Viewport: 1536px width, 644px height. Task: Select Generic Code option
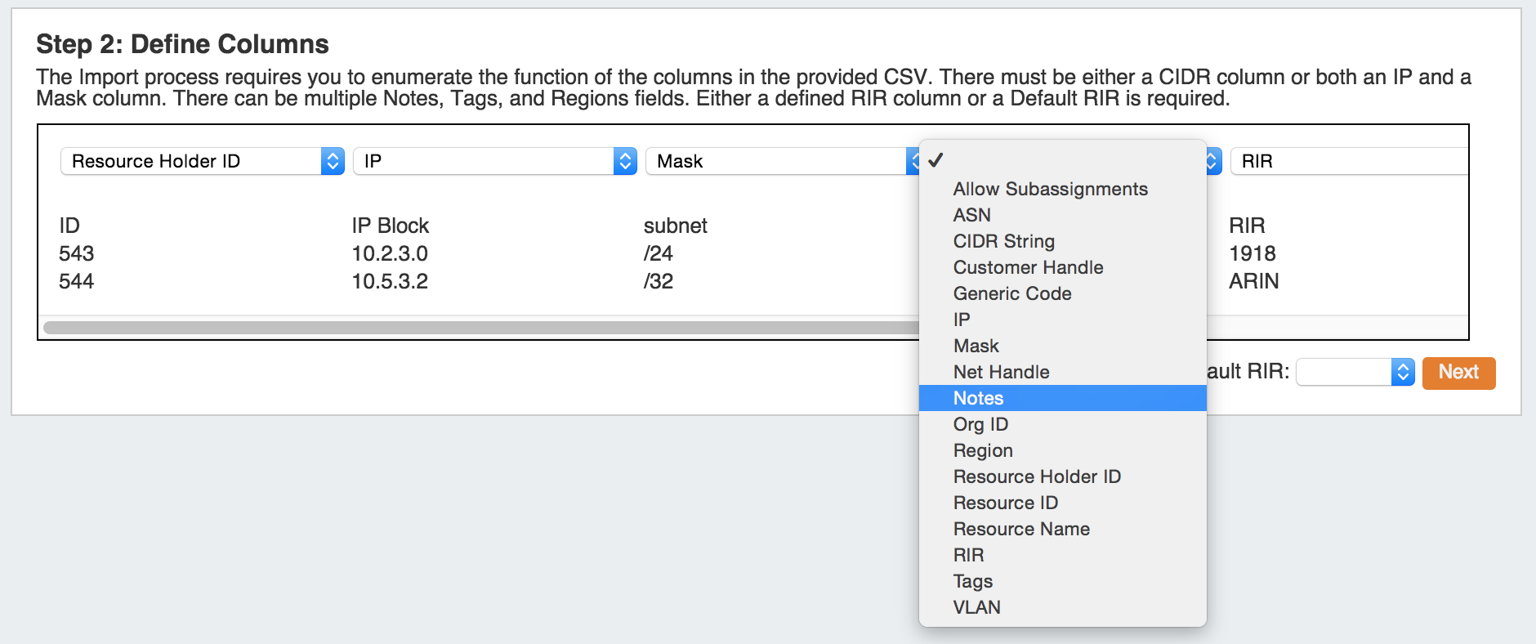coord(1012,293)
